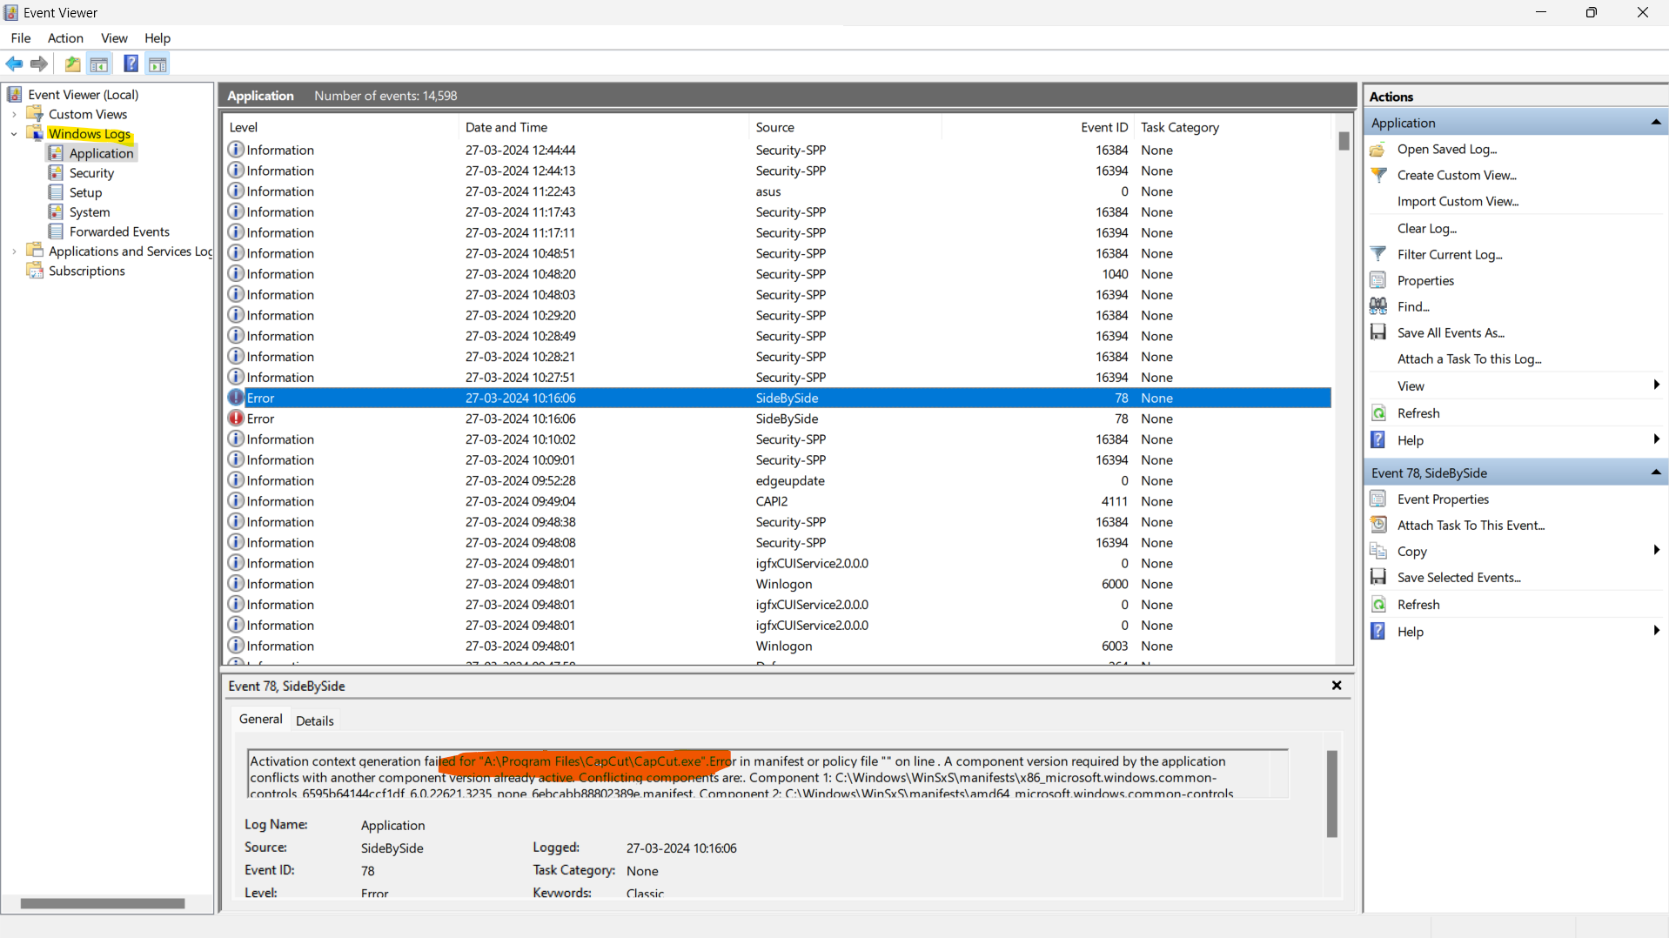
Task: Expand the Custom Views tree node
Action: coord(14,114)
